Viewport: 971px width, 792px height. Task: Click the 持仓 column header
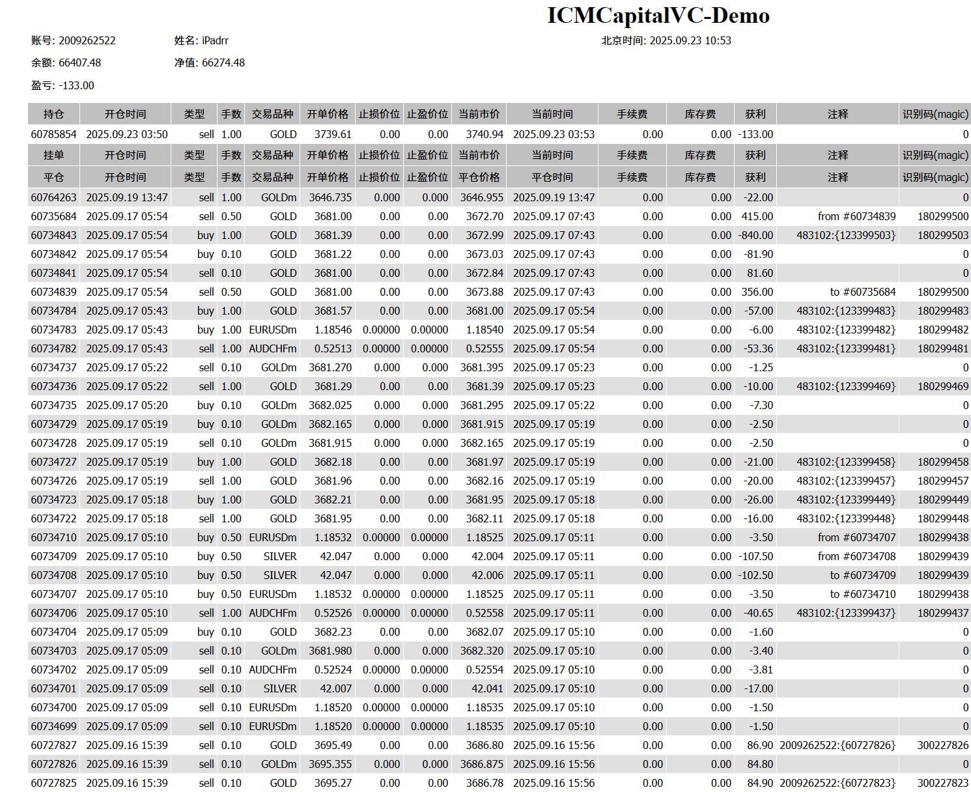click(53, 114)
